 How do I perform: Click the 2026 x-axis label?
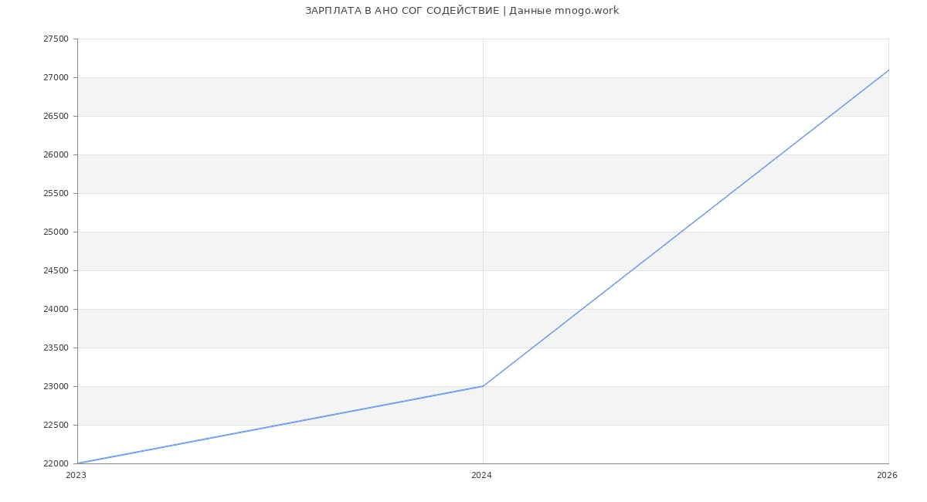pos(887,476)
